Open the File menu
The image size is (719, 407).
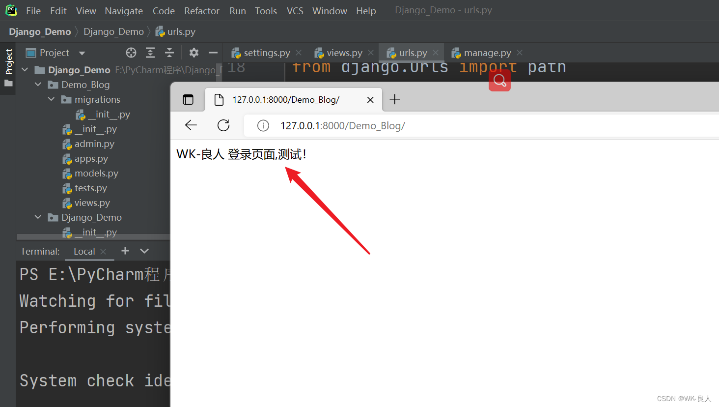click(x=33, y=11)
